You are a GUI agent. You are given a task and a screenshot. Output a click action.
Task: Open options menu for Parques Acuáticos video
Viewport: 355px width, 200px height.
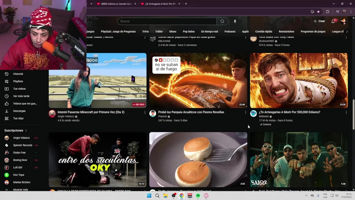click(x=245, y=112)
